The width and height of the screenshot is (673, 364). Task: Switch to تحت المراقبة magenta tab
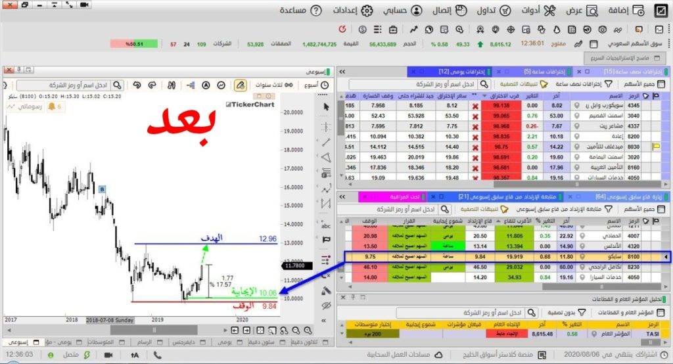(x=392, y=196)
